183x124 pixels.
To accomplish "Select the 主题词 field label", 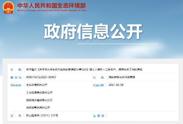I will (99, 116).
